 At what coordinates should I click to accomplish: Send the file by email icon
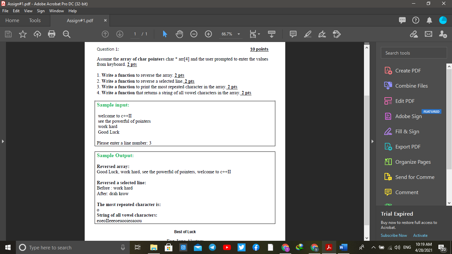click(429, 34)
